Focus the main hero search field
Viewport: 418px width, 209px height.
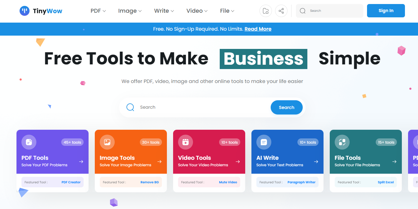point(202,107)
